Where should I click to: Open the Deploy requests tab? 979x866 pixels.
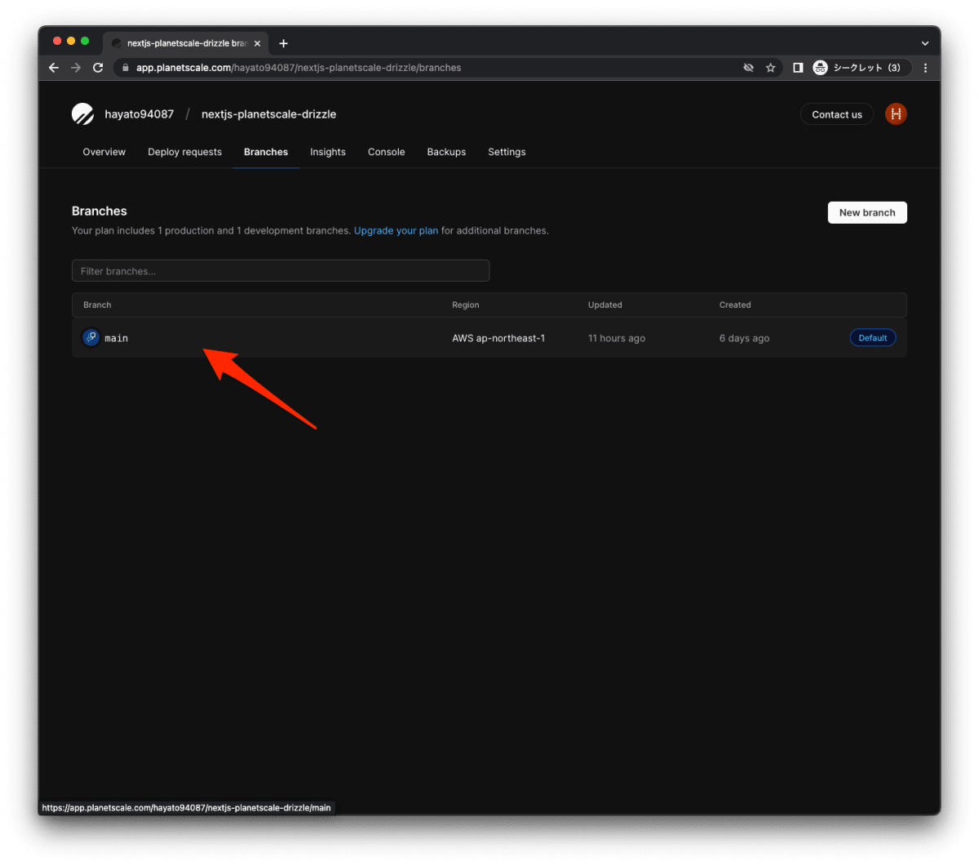(x=184, y=152)
